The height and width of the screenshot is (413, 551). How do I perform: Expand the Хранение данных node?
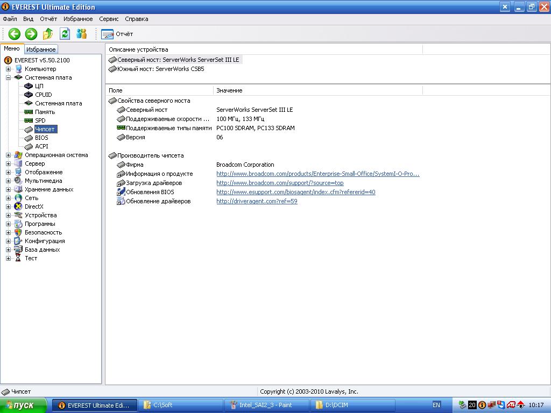8,190
